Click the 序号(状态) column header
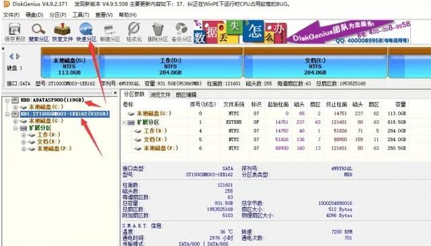The width and height of the screenshot is (431, 246). [203, 104]
